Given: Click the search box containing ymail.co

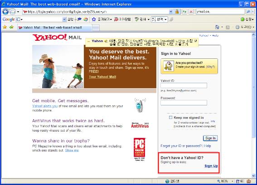Looking at the screenshot, I should point(220,12).
